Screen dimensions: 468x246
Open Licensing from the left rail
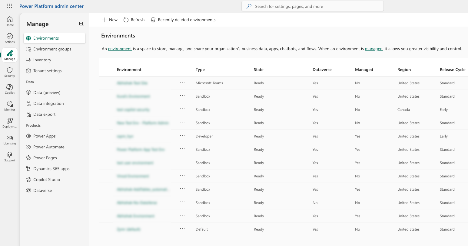[10, 140]
